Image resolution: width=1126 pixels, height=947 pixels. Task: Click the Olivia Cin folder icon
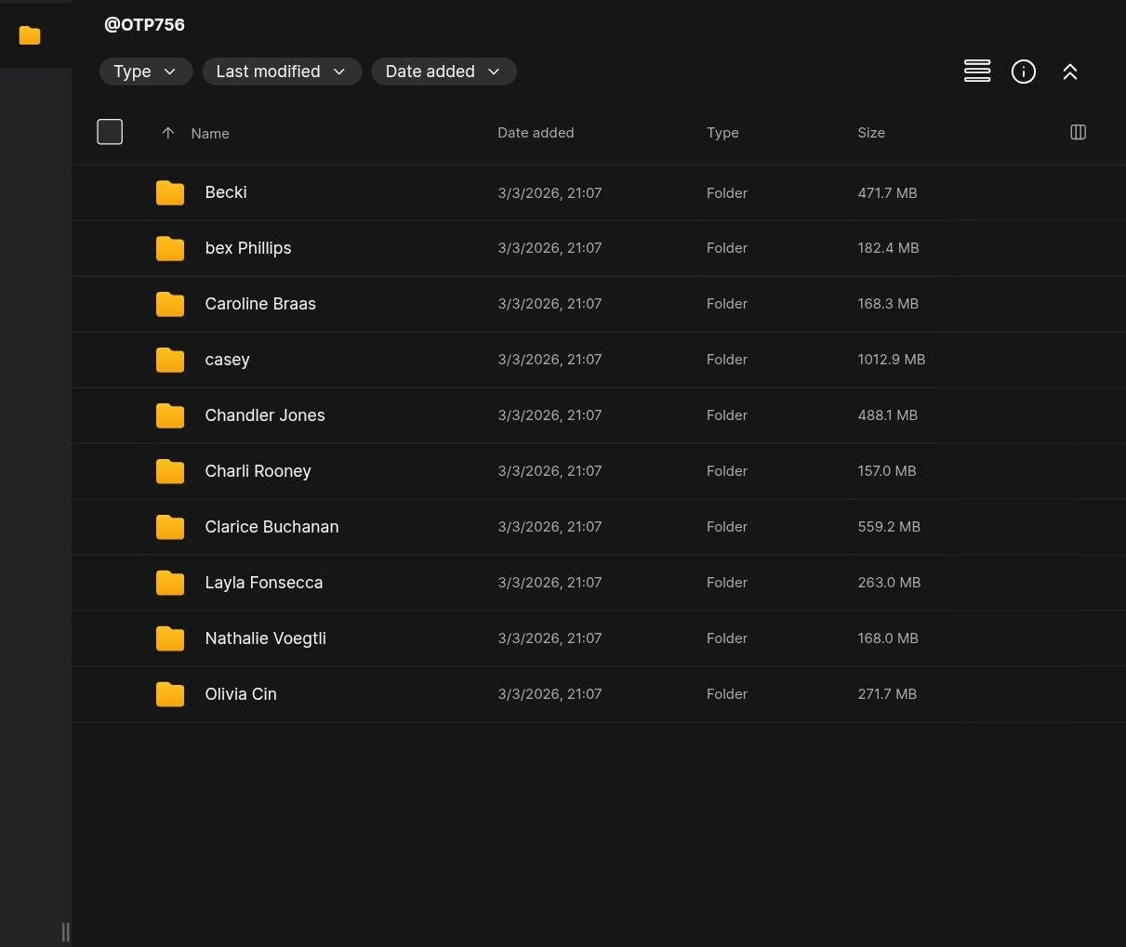(x=170, y=694)
